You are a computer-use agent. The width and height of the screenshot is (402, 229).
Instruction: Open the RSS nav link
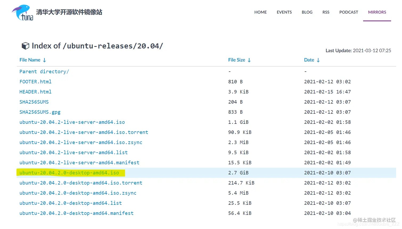coord(326,12)
